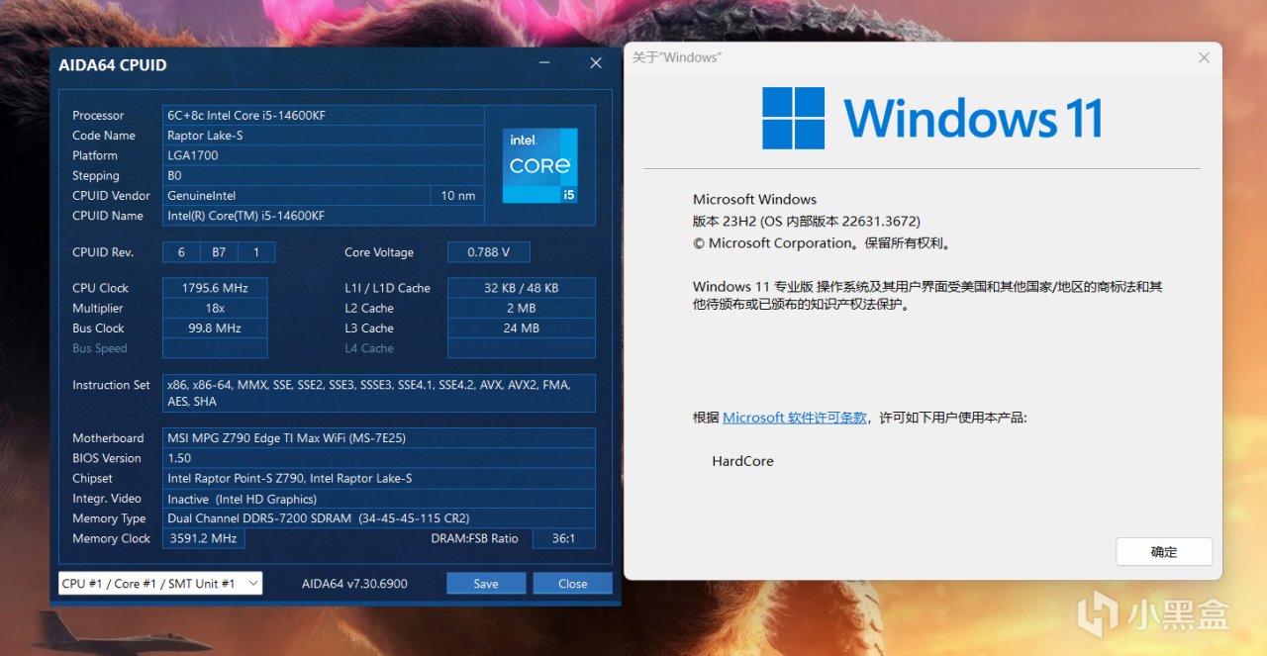The height and width of the screenshot is (656, 1267).
Task: Click the Memory Clock value 3591.2 MHz
Action: [203, 539]
